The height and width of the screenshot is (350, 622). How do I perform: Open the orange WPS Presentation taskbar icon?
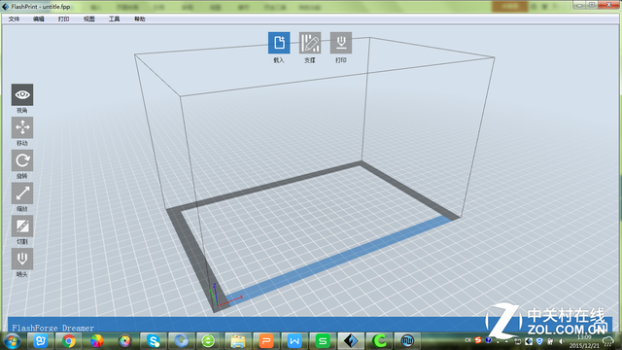coord(266,341)
